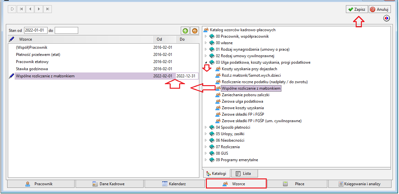Click the Katalog wzorców kadrowo-płacowych root icon

206,30
